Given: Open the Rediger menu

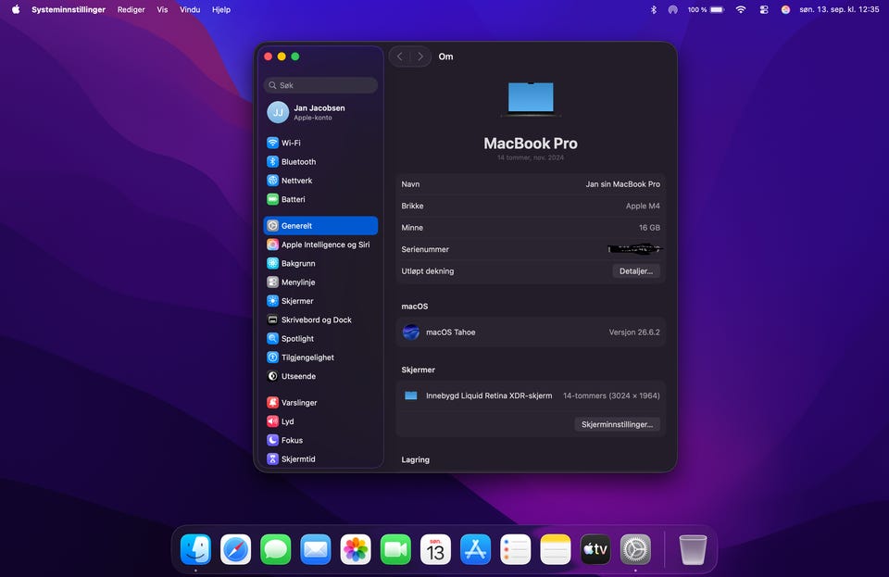Looking at the screenshot, I should click(131, 9).
